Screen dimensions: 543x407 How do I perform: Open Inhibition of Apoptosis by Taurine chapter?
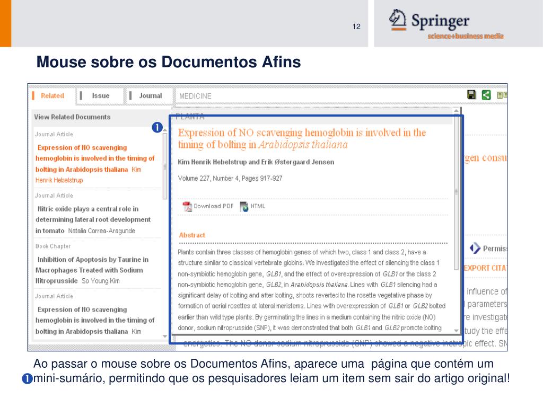coord(92,270)
